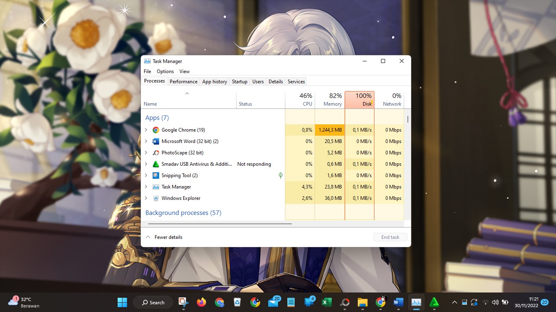
Task: Click the Not responding status text
Action: 254,164
